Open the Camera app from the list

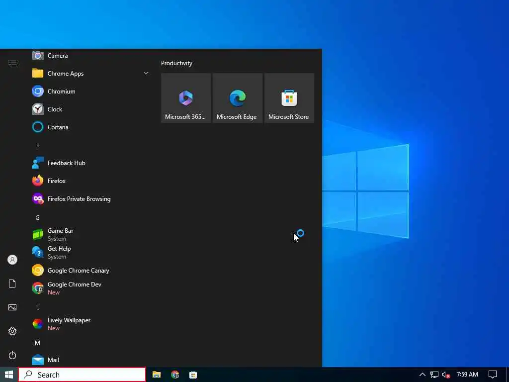point(89,56)
